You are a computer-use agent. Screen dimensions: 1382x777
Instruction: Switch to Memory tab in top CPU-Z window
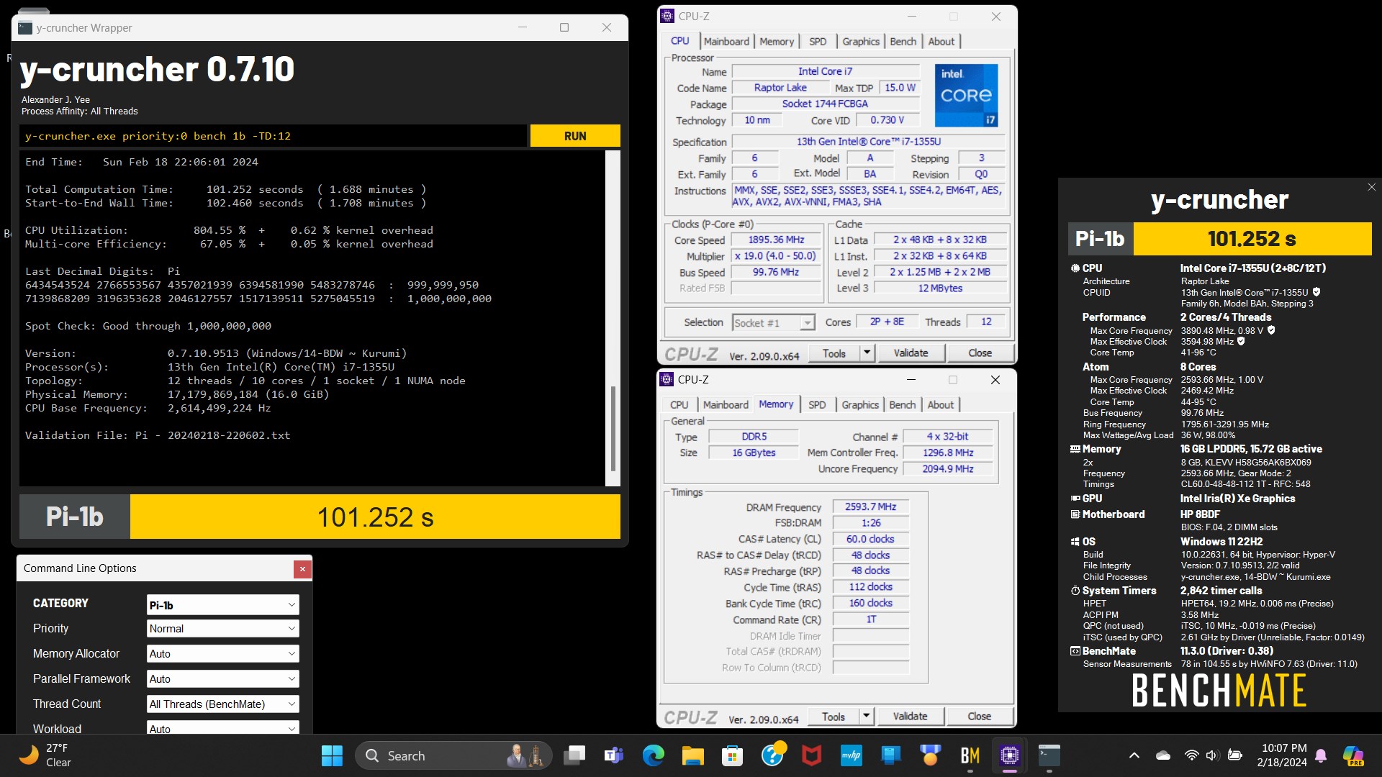(x=777, y=42)
